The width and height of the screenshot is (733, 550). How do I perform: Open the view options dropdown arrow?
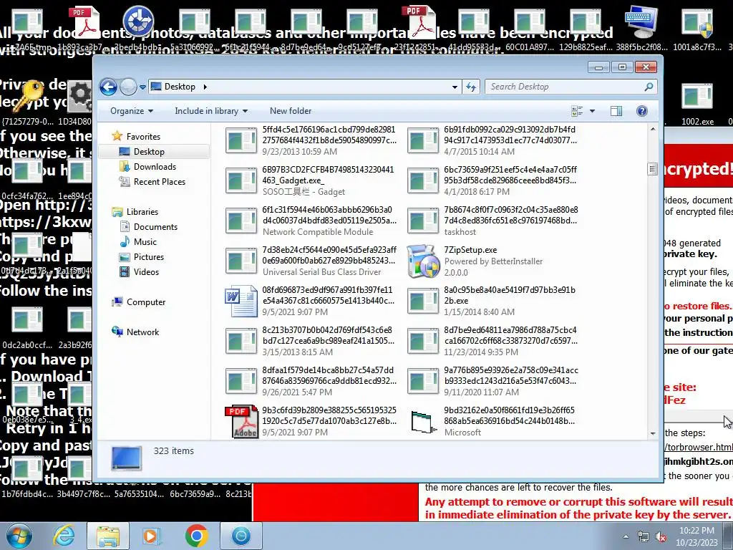[x=592, y=111]
